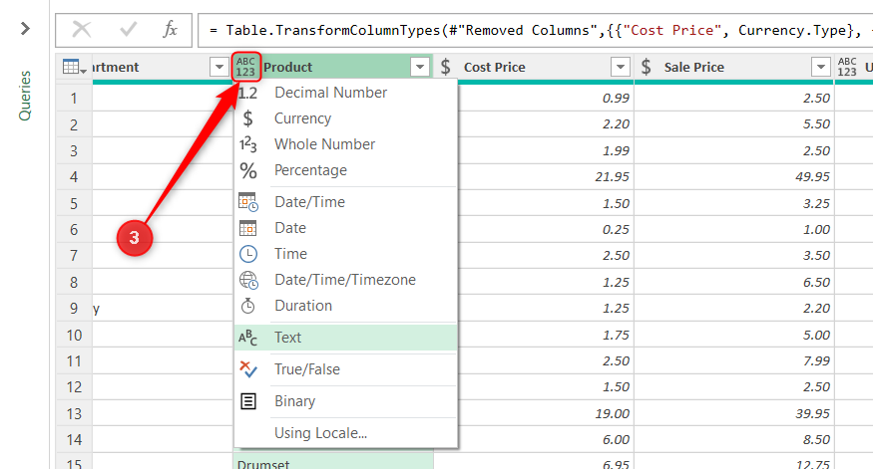Choose Duration data type
The image size is (873, 469).
(x=346, y=306)
